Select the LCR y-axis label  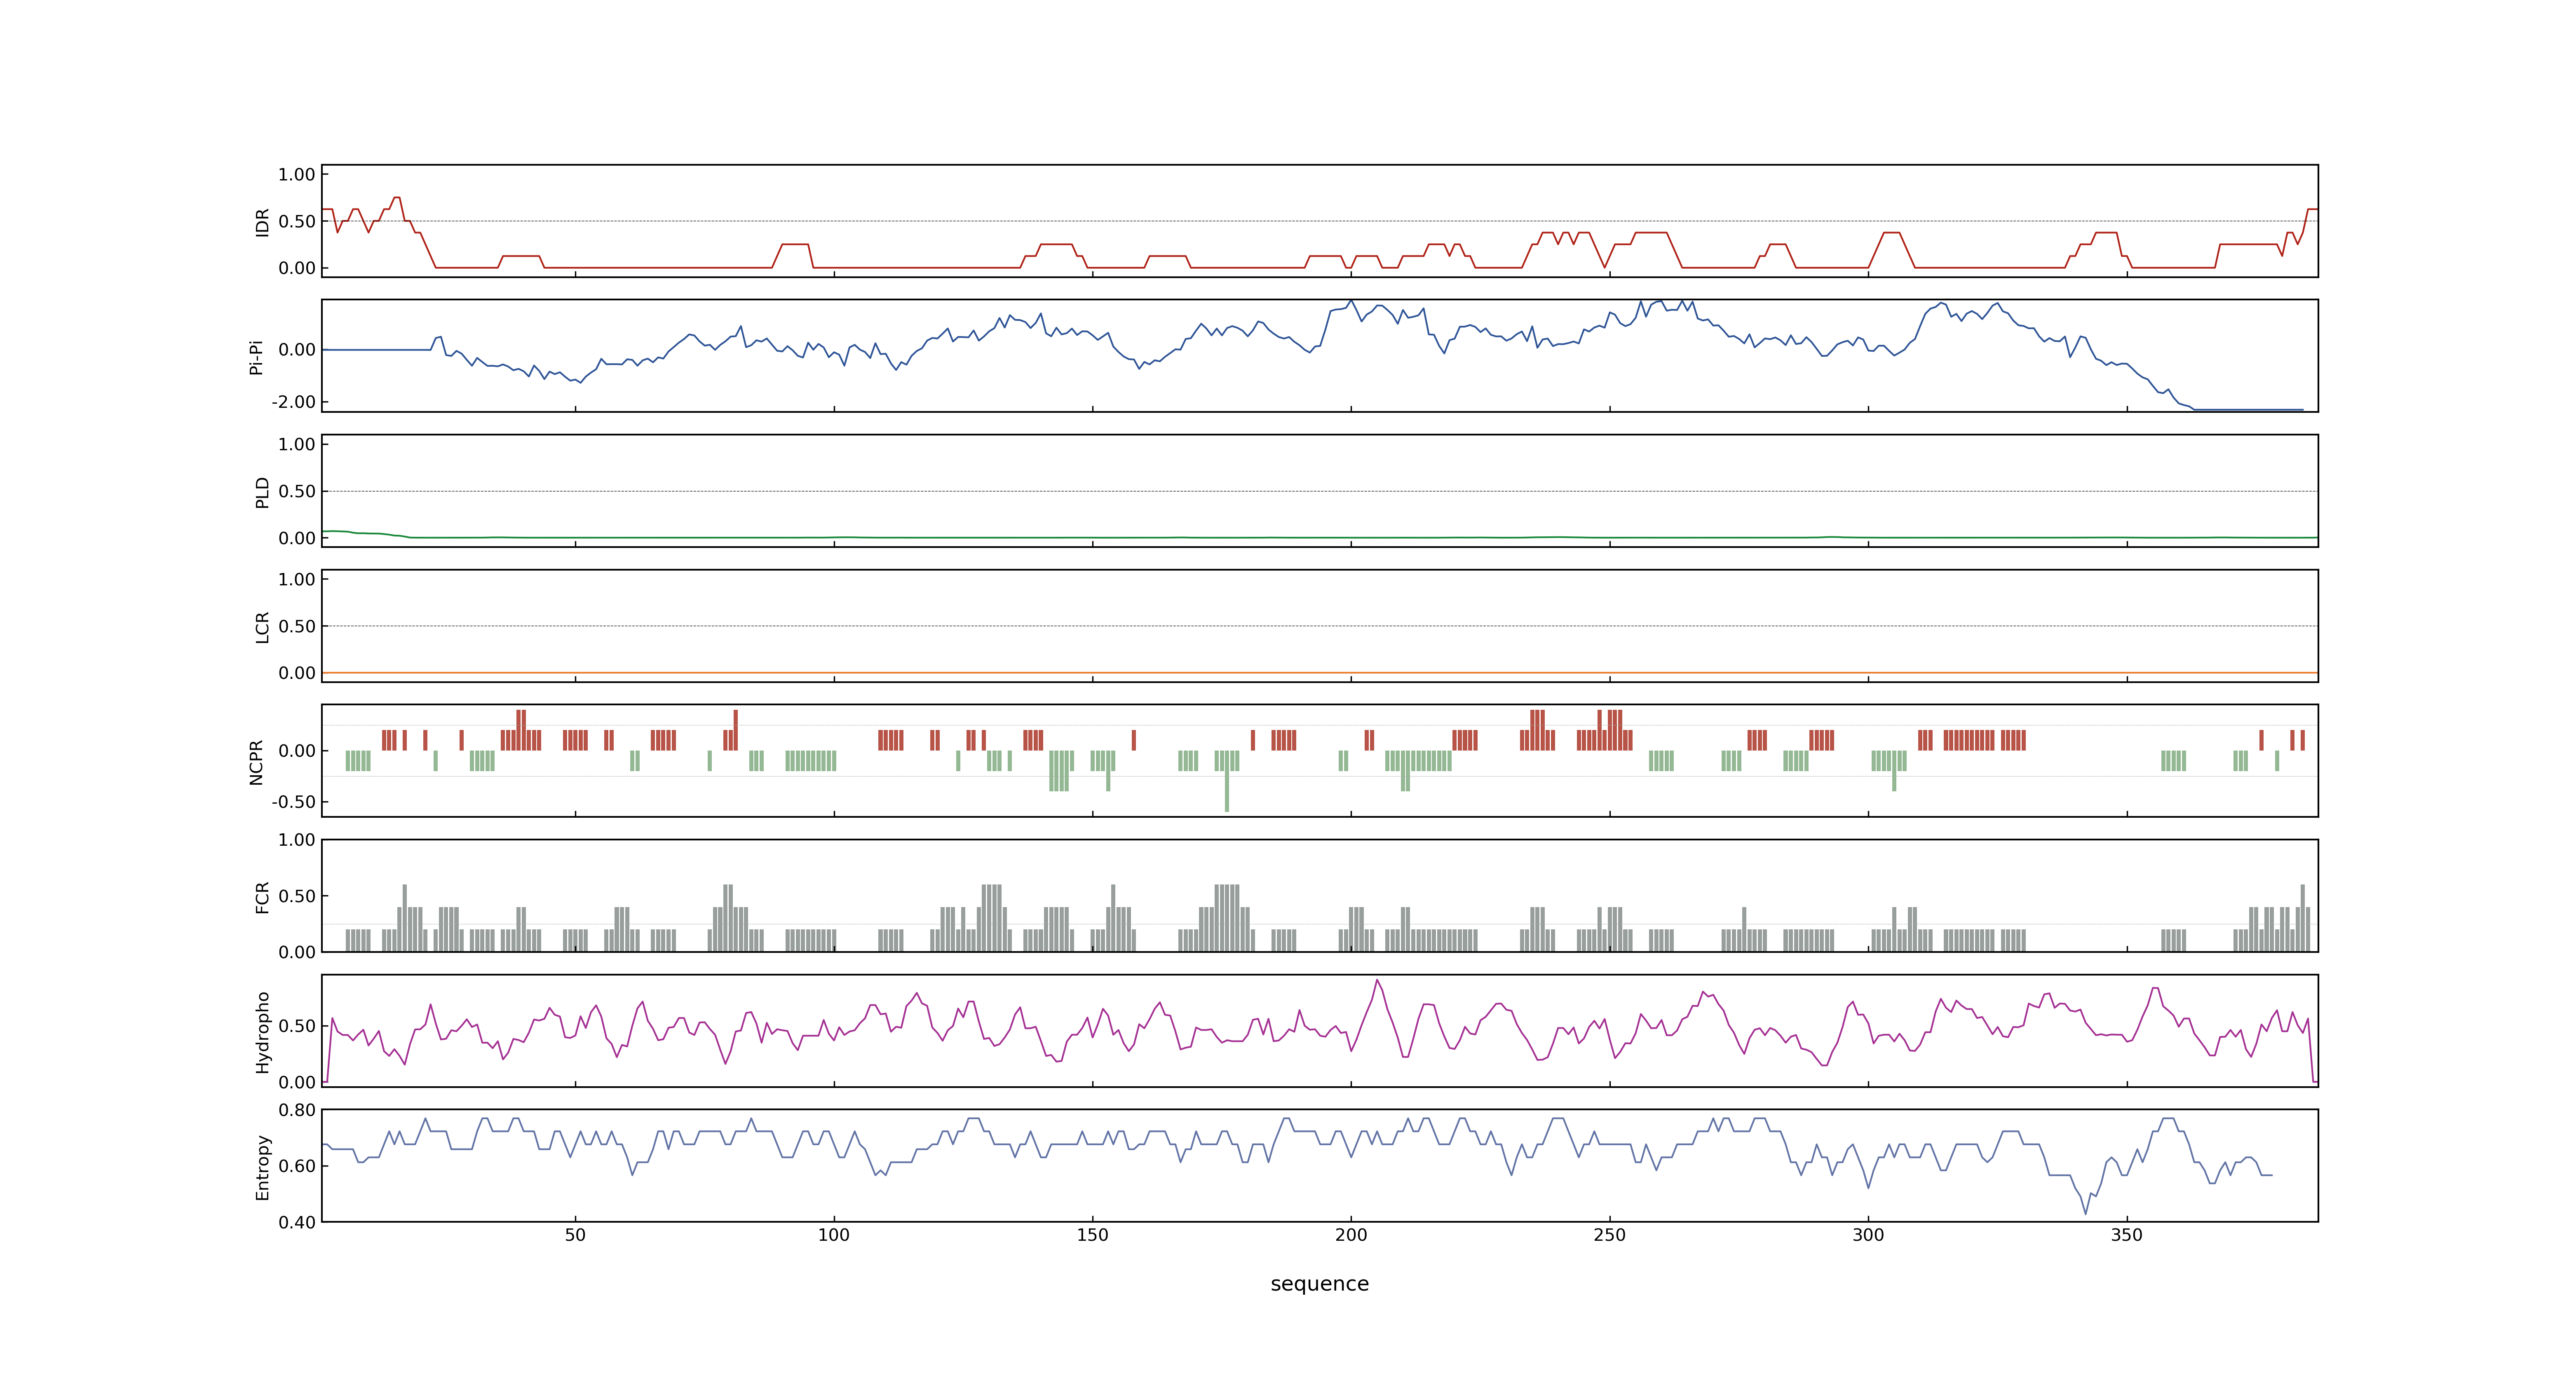coord(263,627)
